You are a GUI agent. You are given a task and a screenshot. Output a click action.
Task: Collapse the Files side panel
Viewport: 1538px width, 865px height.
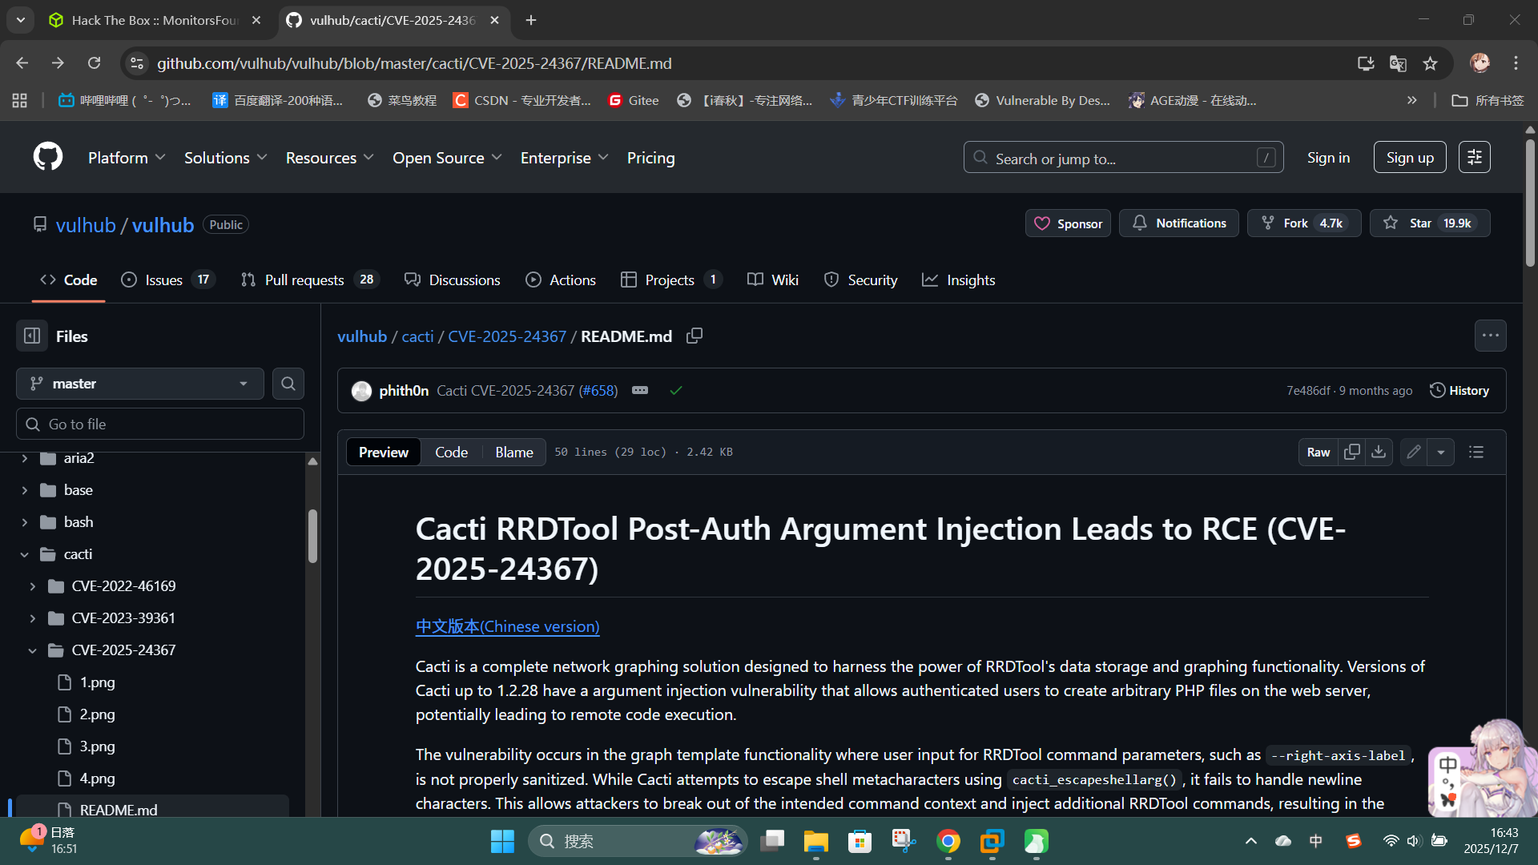(x=32, y=336)
